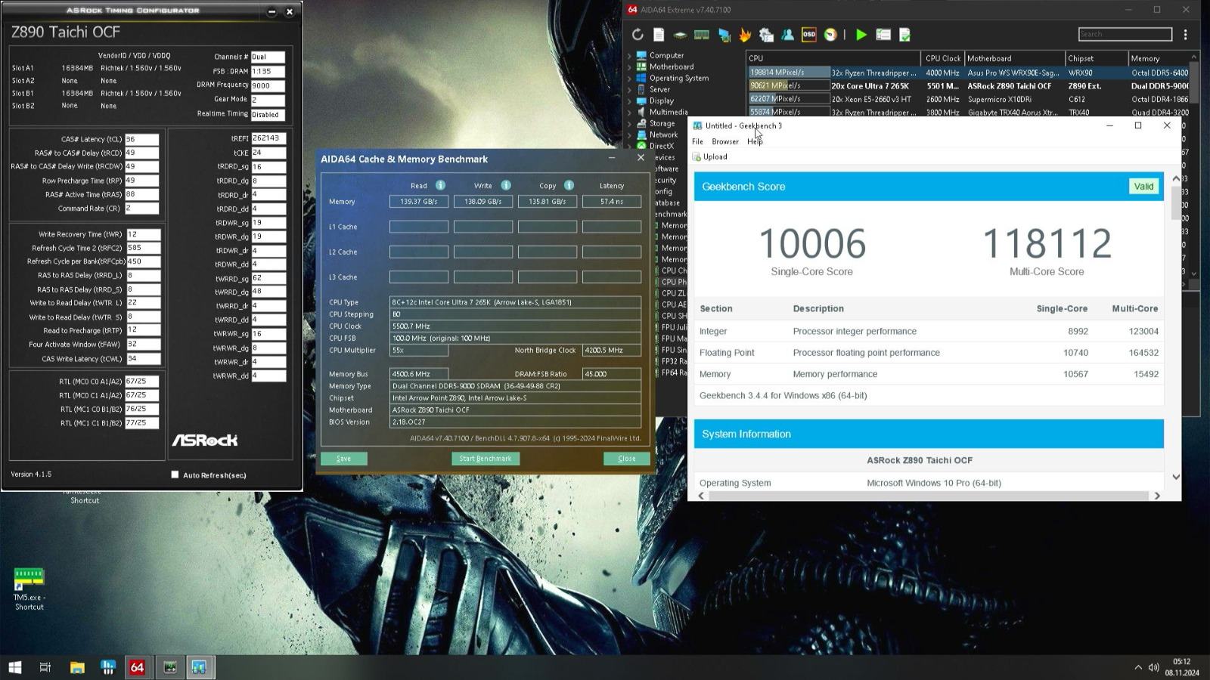
Task: Click the Valid badge in Geekbench
Action: [1143, 187]
